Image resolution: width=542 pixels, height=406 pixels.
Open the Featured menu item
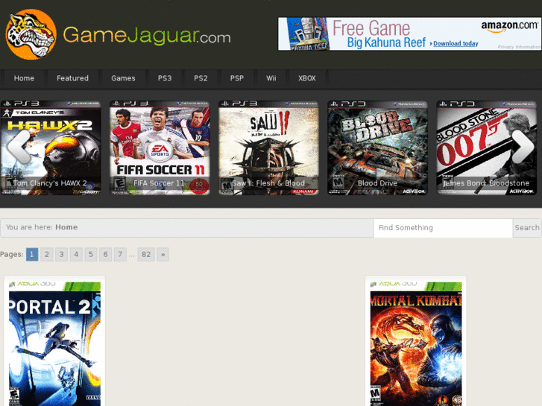[72, 78]
